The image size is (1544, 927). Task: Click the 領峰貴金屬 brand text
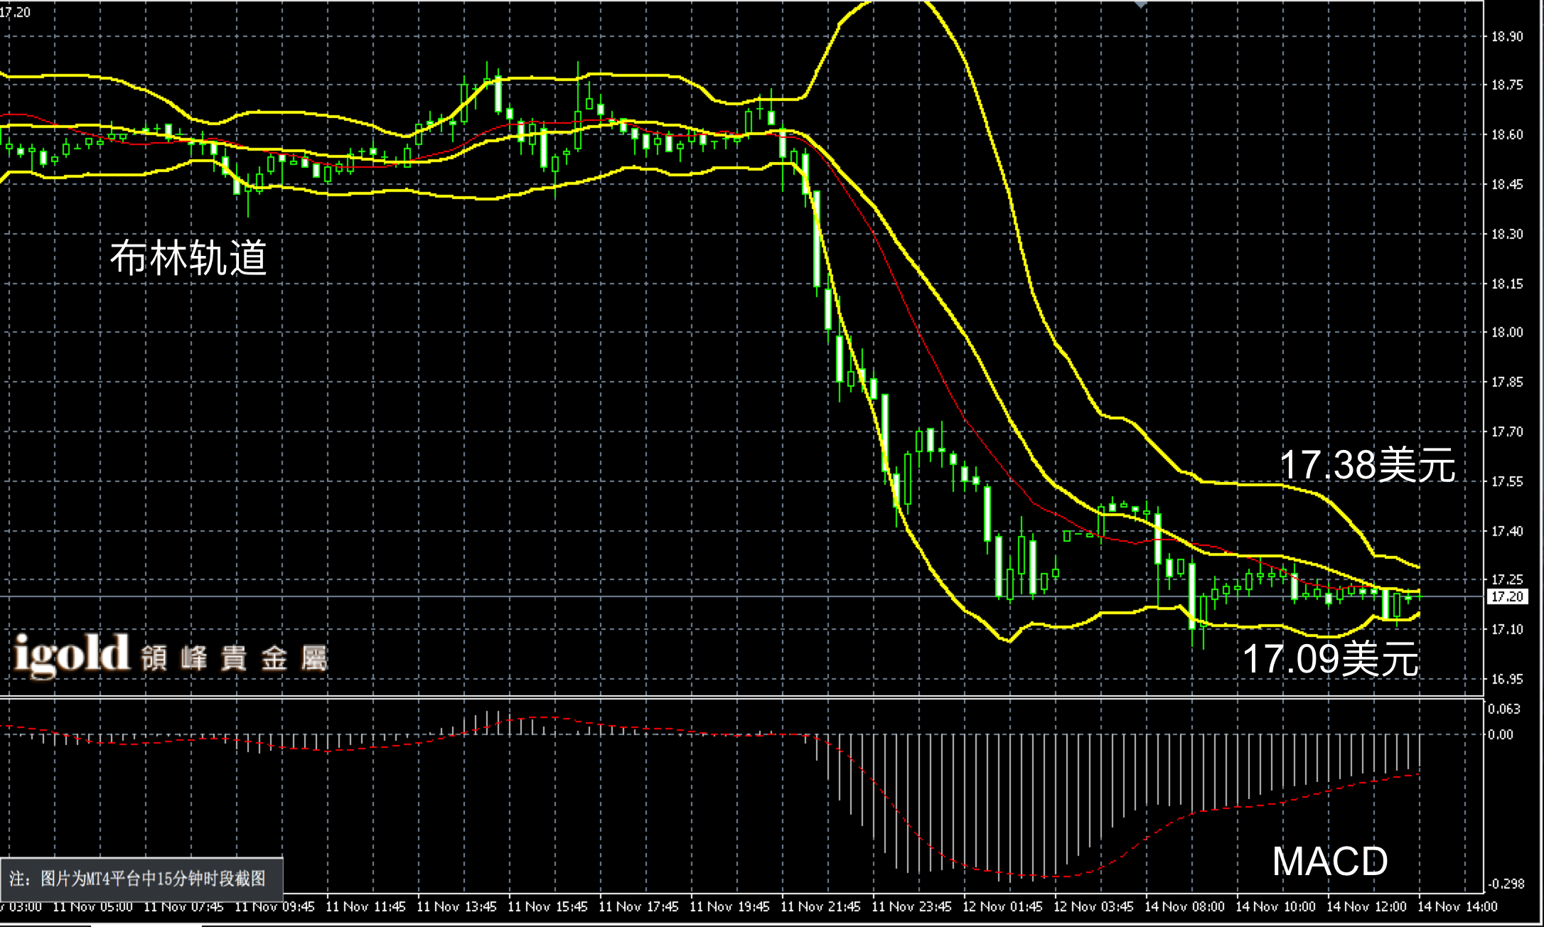235,659
